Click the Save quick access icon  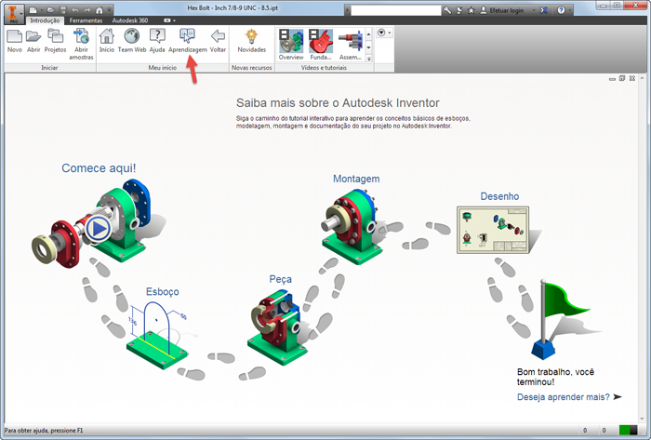pos(63,10)
